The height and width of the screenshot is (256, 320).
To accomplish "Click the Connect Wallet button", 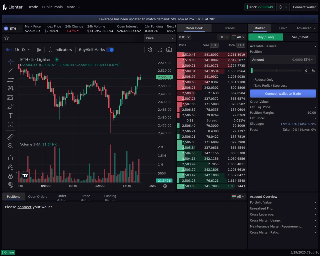I will click(x=304, y=7).
